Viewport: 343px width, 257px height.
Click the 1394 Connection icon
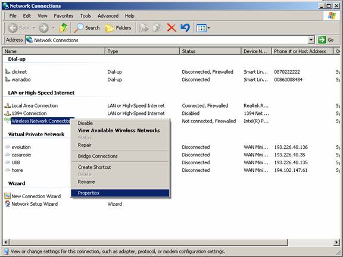(7, 113)
